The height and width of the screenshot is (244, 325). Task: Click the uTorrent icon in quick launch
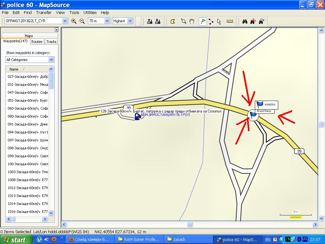tap(39, 239)
